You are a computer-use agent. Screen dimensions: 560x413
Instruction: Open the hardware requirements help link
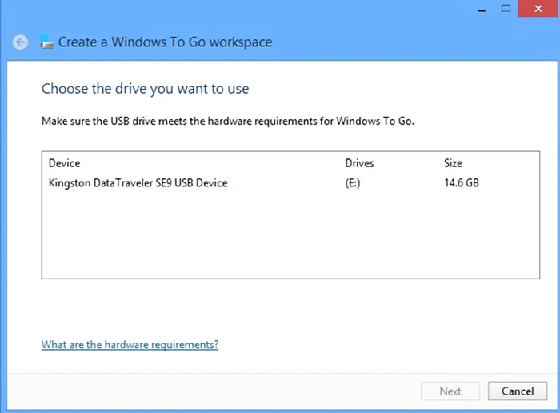coord(130,345)
